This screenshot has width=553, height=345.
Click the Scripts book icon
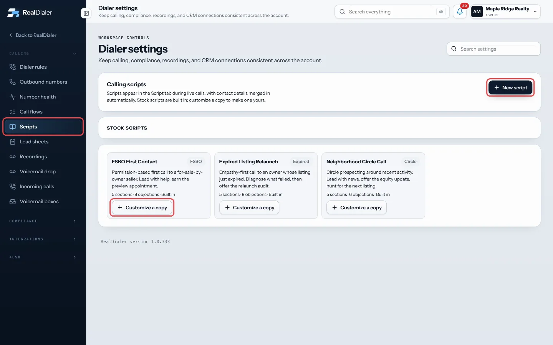(13, 127)
